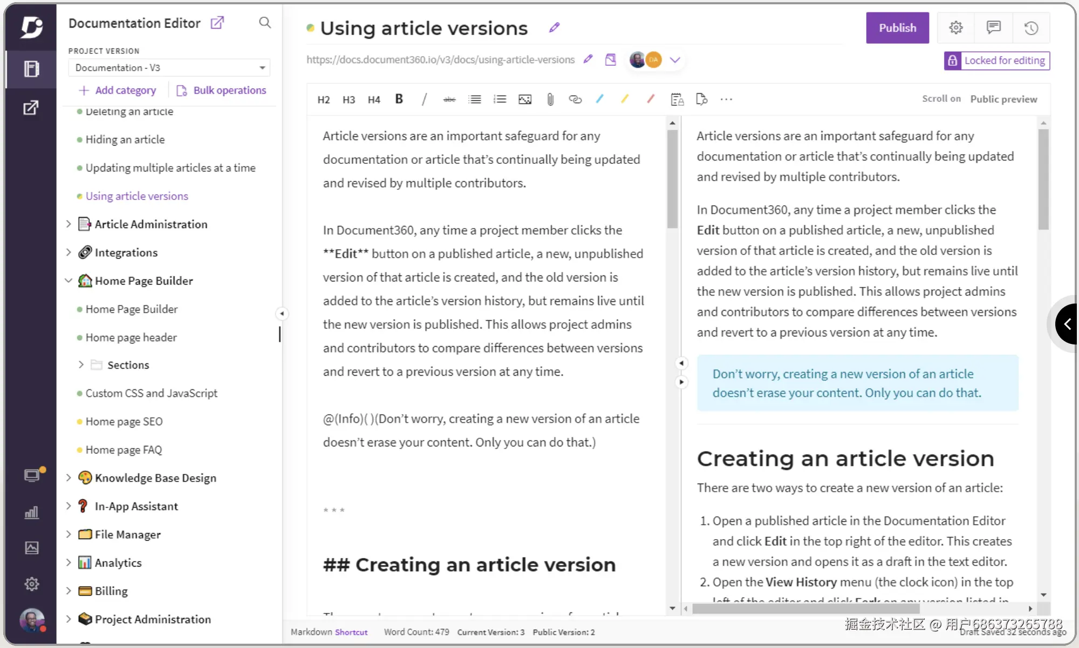Click the Markdown Shortcut link

(351, 632)
